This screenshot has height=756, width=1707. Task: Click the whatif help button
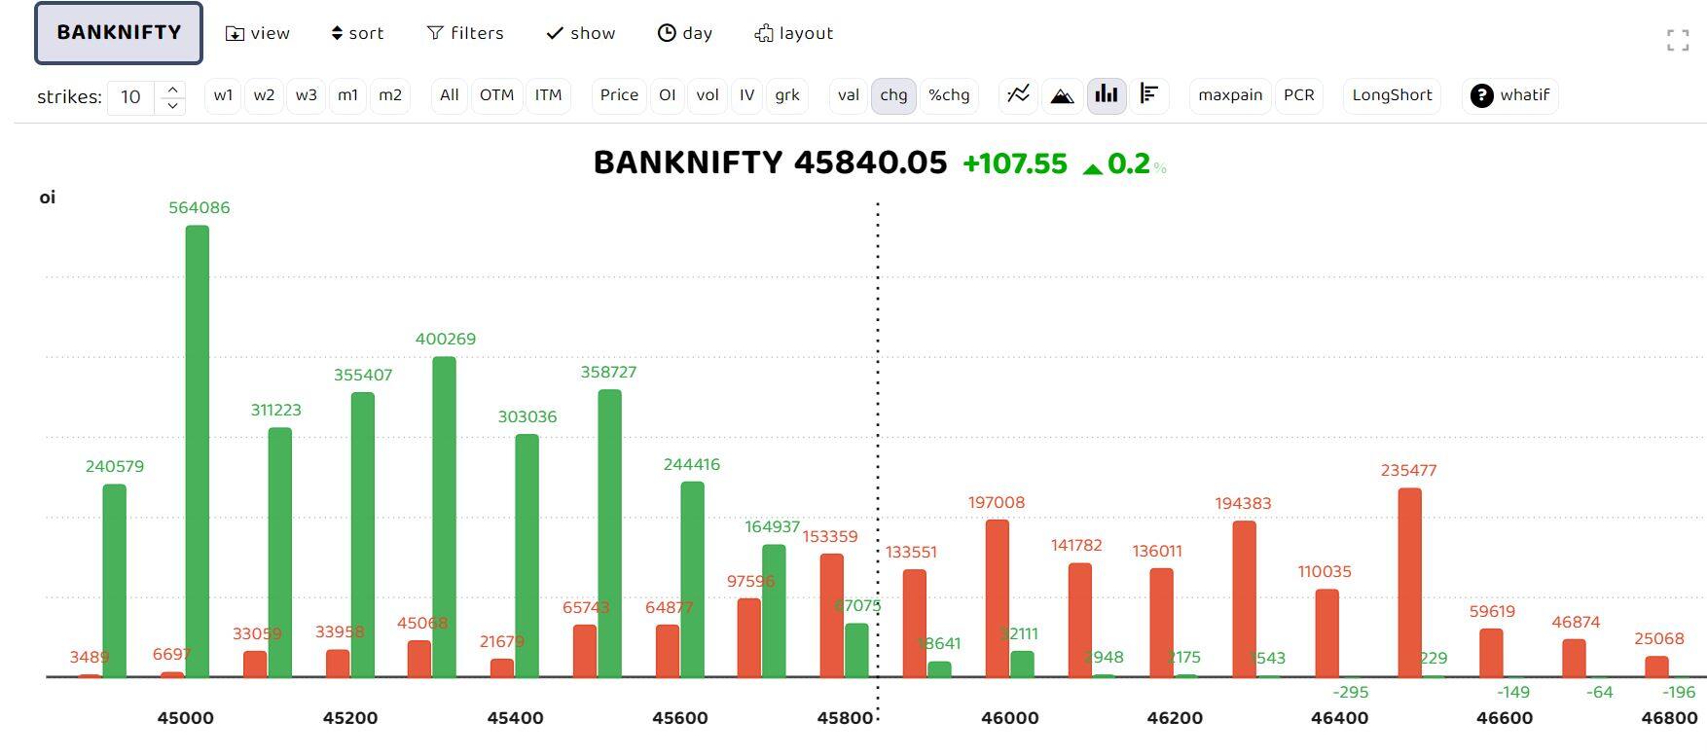click(1510, 95)
